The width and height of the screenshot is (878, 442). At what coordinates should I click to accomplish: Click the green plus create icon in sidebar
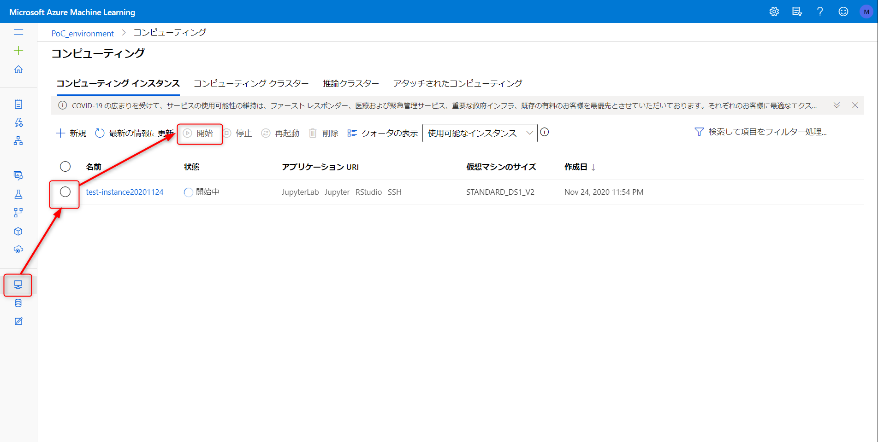pyautogui.click(x=18, y=51)
